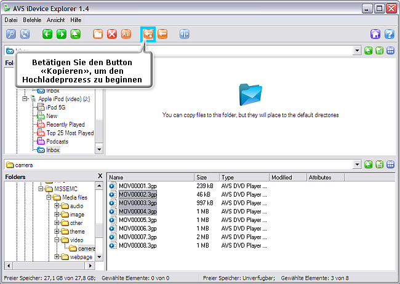The height and width of the screenshot is (284, 400).
Task: Open the Datei menu
Action: tap(11, 20)
